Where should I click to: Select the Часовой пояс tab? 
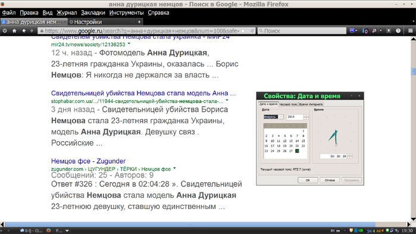click(x=289, y=104)
